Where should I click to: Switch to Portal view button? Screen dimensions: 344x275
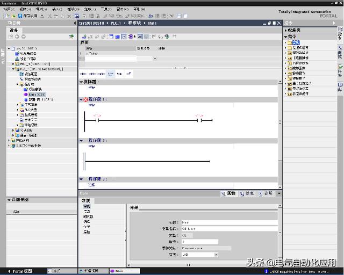click(20, 271)
